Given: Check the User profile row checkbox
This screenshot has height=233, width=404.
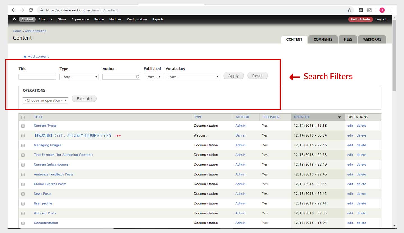Looking at the screenshot, I should point(23,204).
